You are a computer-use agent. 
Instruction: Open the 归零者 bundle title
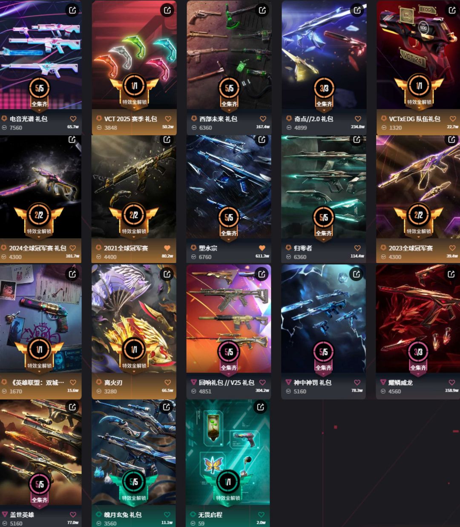(303, 248)
